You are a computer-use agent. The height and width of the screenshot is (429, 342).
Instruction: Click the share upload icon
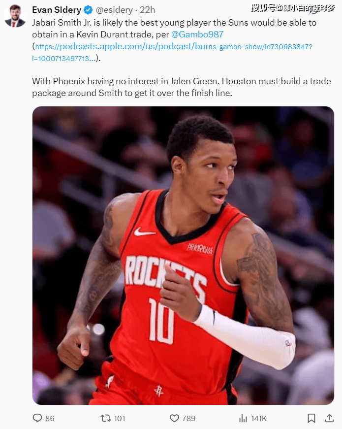coord(329,418)
